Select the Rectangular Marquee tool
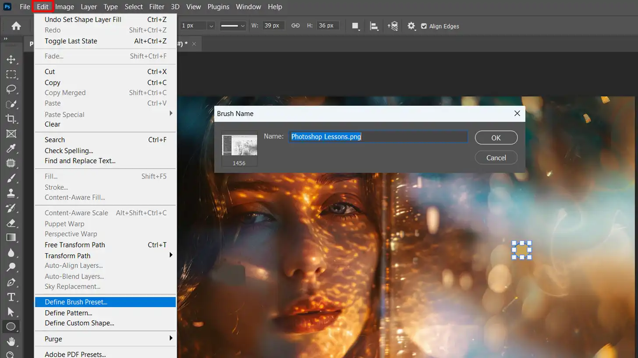The width and height of the screenshot is (638, 358). [x=11, y=74]
